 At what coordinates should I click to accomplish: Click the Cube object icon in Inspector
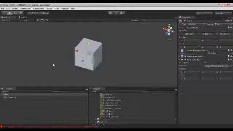tap(181, 21)
